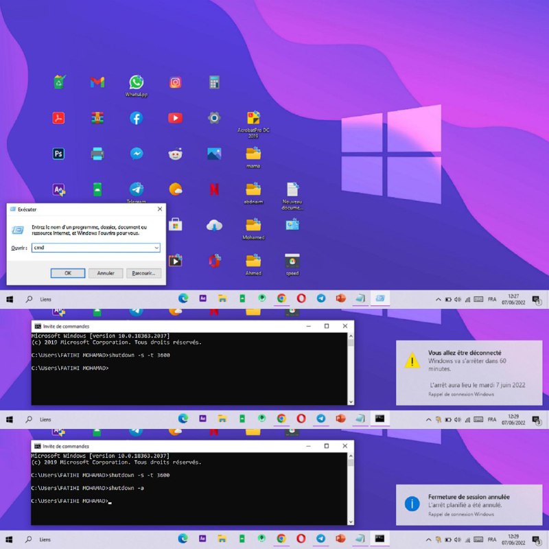Open the YouTube desktop icon
Image resolution: width=549 pixels, height=549 pixels.
click(176, 118)
